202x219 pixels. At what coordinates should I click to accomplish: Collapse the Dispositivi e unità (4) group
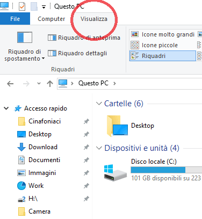pos(99,148)
